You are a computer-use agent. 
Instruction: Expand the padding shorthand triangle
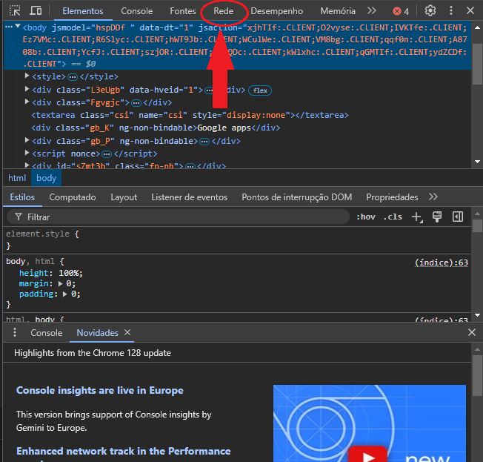click(x=65, y=294)
